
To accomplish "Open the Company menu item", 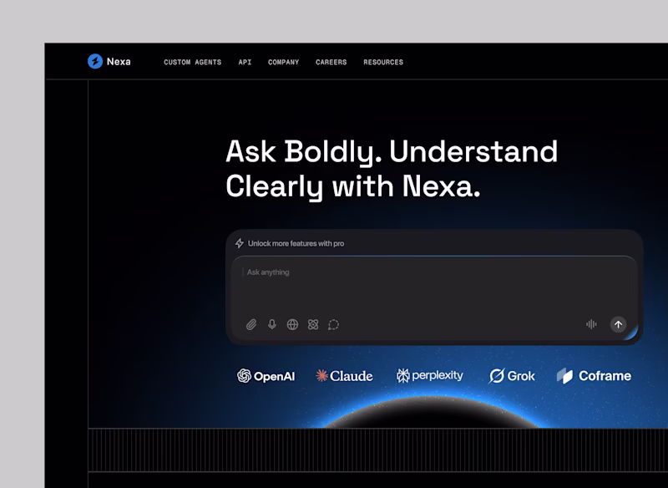I will pos(283,62).
